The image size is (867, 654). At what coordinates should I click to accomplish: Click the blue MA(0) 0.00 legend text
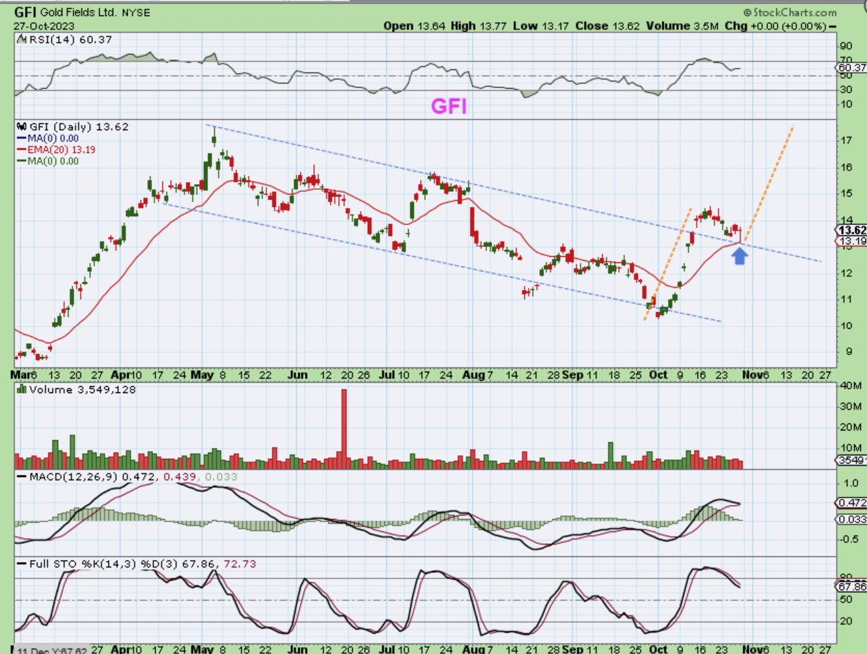(x=53, y=138)
